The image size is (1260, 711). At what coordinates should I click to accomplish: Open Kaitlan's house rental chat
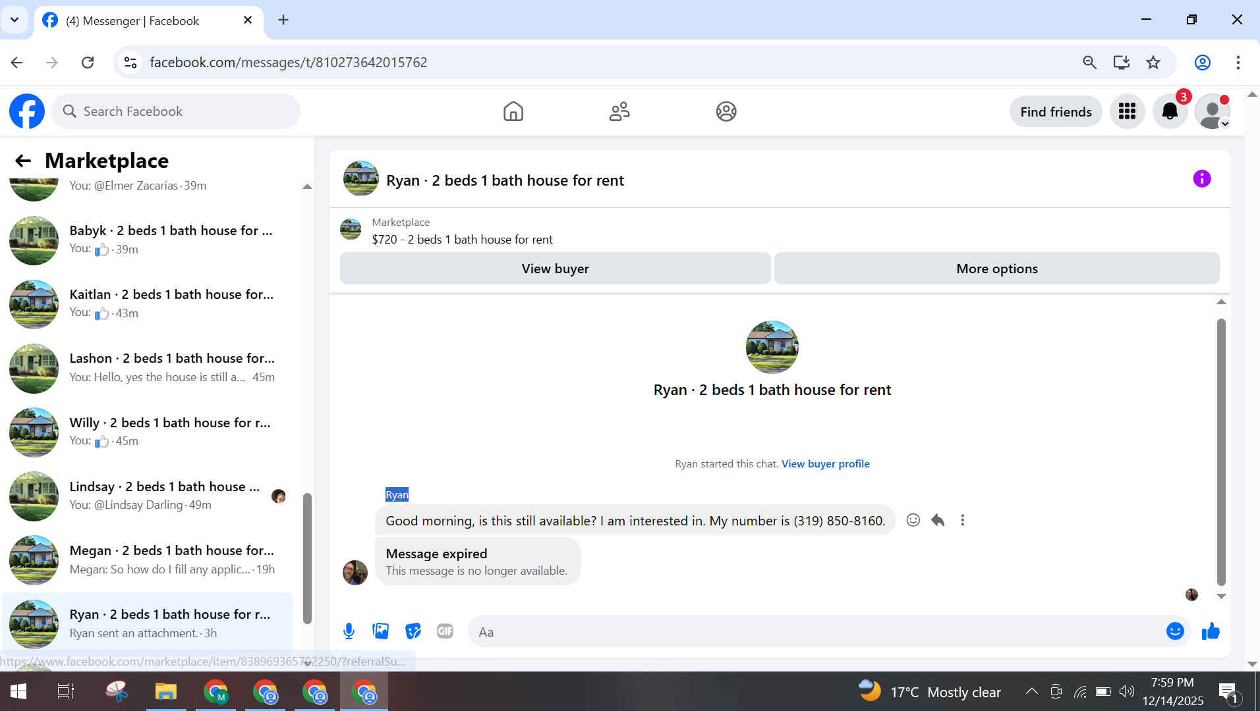(148, 304)
